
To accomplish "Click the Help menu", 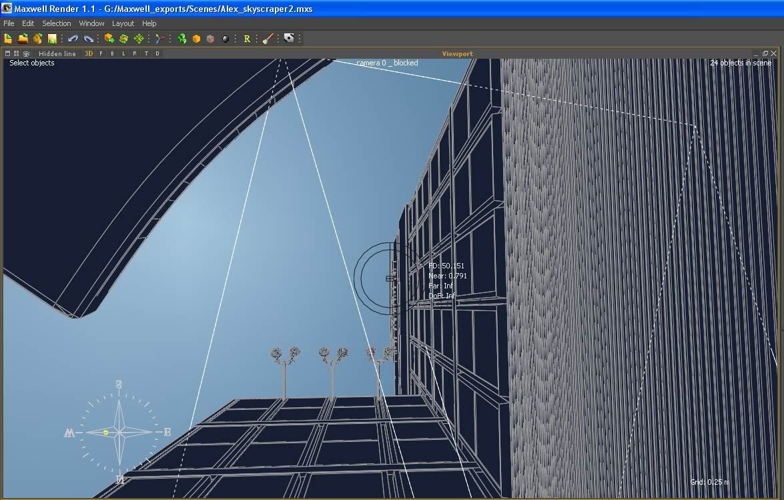I will (149, 23).
